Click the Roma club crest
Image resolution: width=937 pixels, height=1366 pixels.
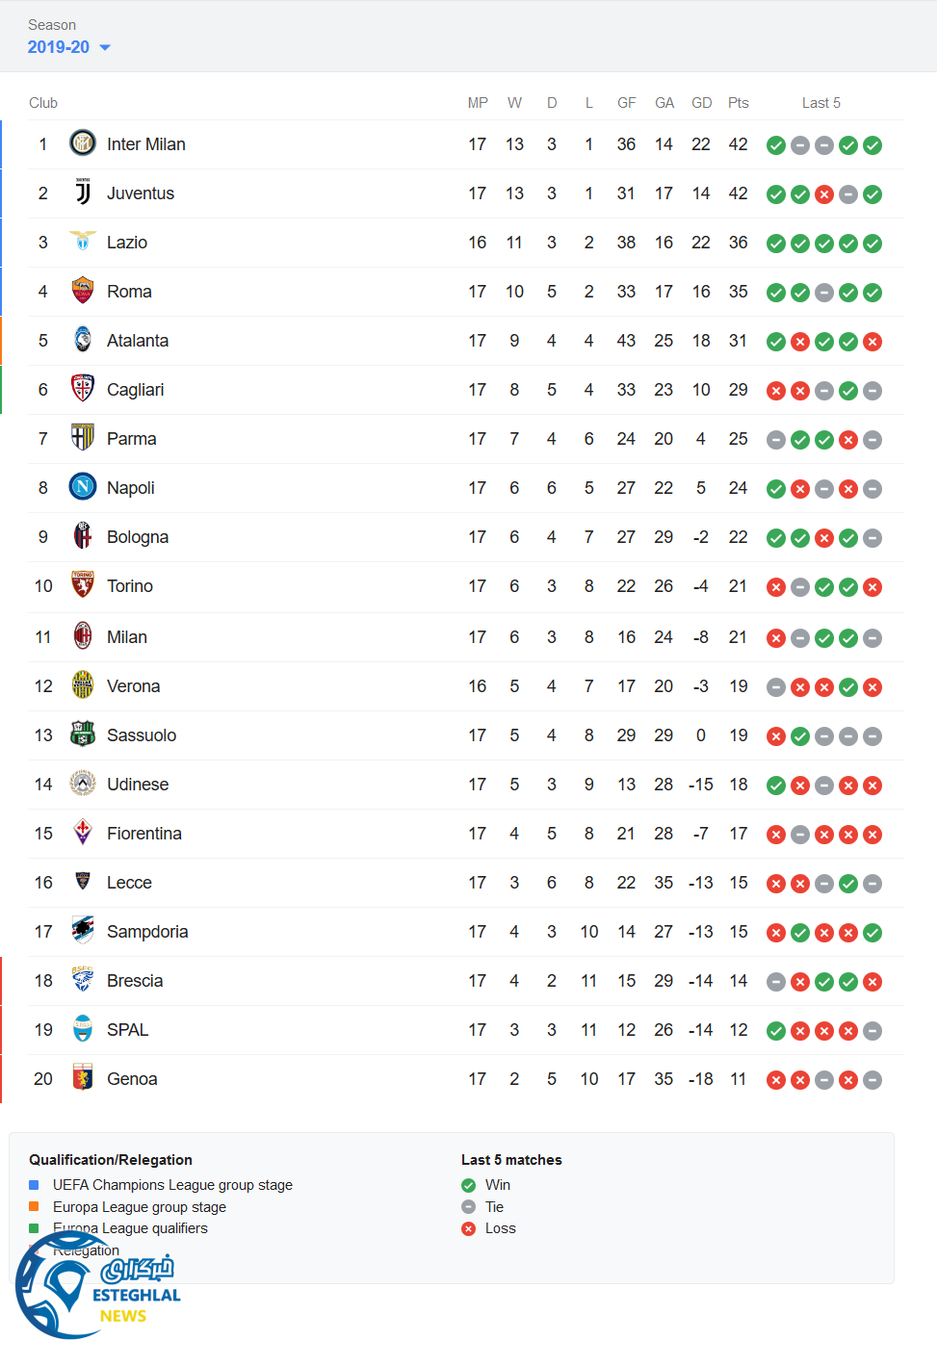point(83,291)
